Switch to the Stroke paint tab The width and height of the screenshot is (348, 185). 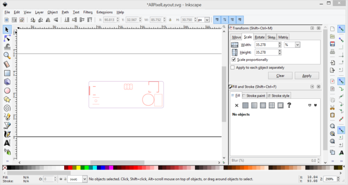(x=254, y=96)
